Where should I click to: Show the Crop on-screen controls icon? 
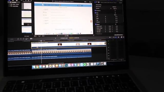[x=115, y=13]
